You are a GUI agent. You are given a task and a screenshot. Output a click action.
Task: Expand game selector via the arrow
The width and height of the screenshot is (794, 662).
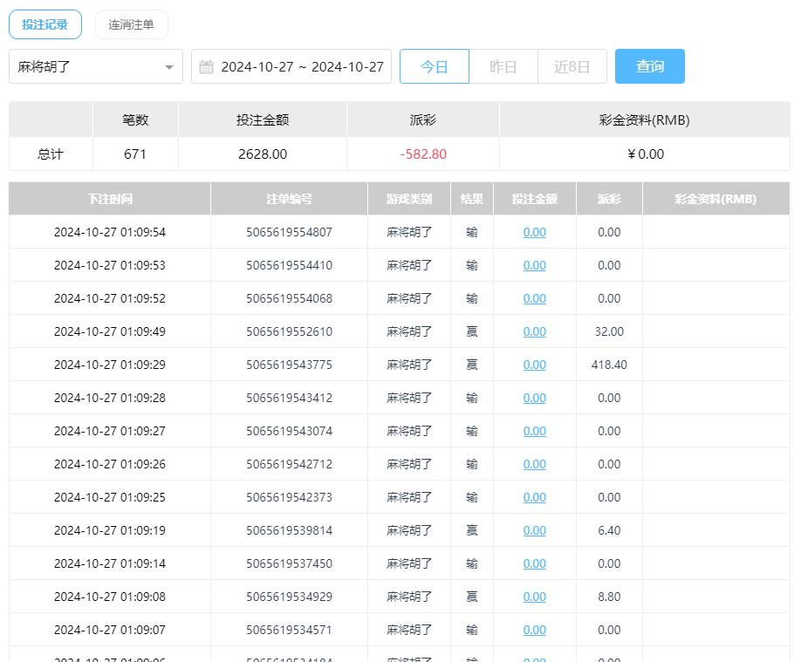(x=168, y=67)
